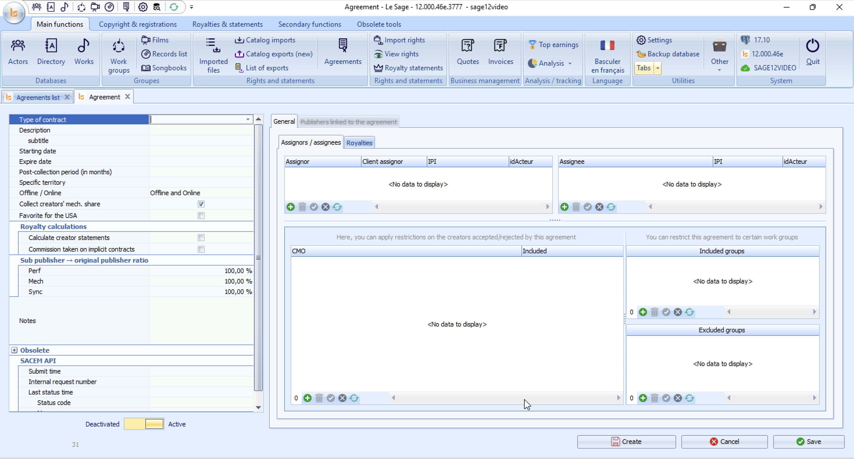
Task: Open the Invoices module
Action: (500, 52)
